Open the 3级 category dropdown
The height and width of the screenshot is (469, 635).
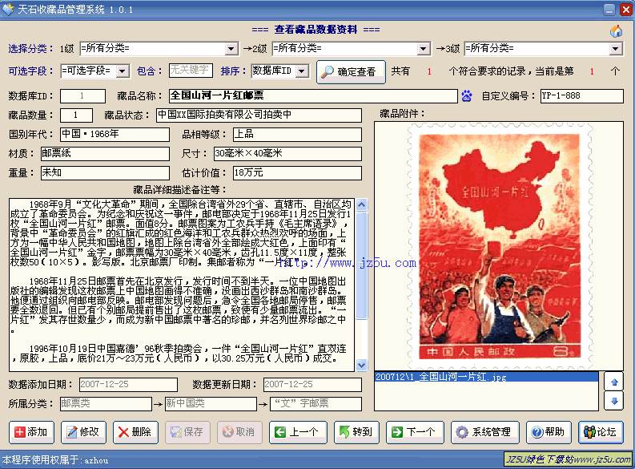click(616, 49)
